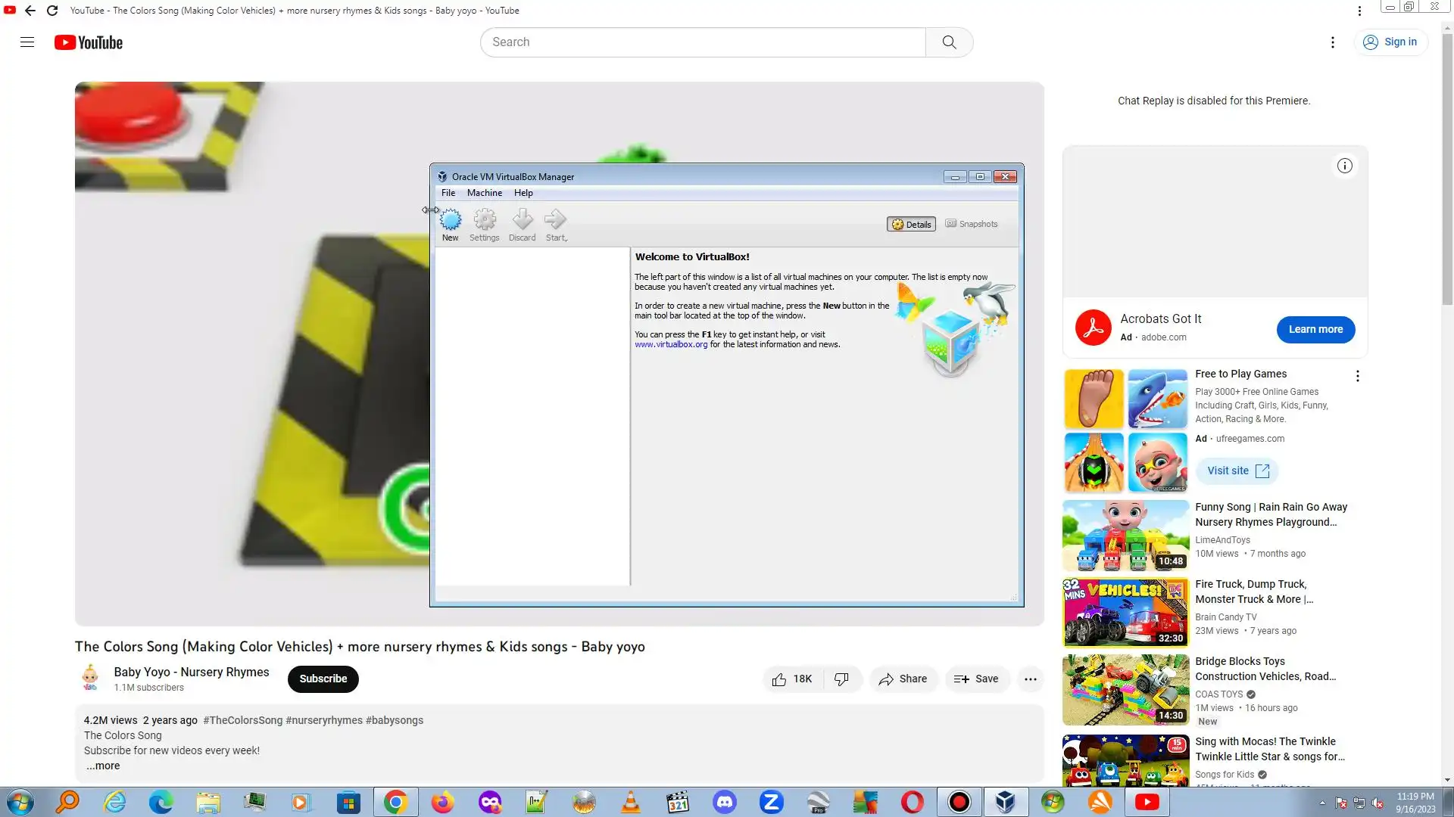The image size is (1454, 817).
Task: Click the Discard arrow icon
Action: point(522,220)
